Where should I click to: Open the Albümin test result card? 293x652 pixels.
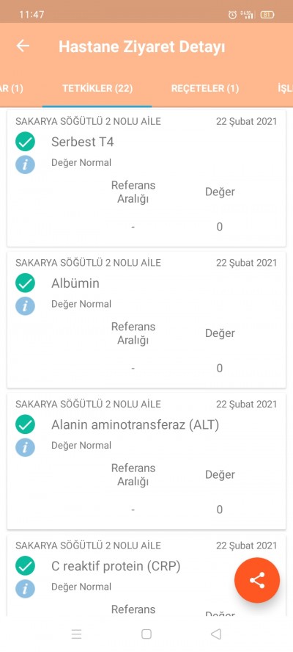[146, 320]
